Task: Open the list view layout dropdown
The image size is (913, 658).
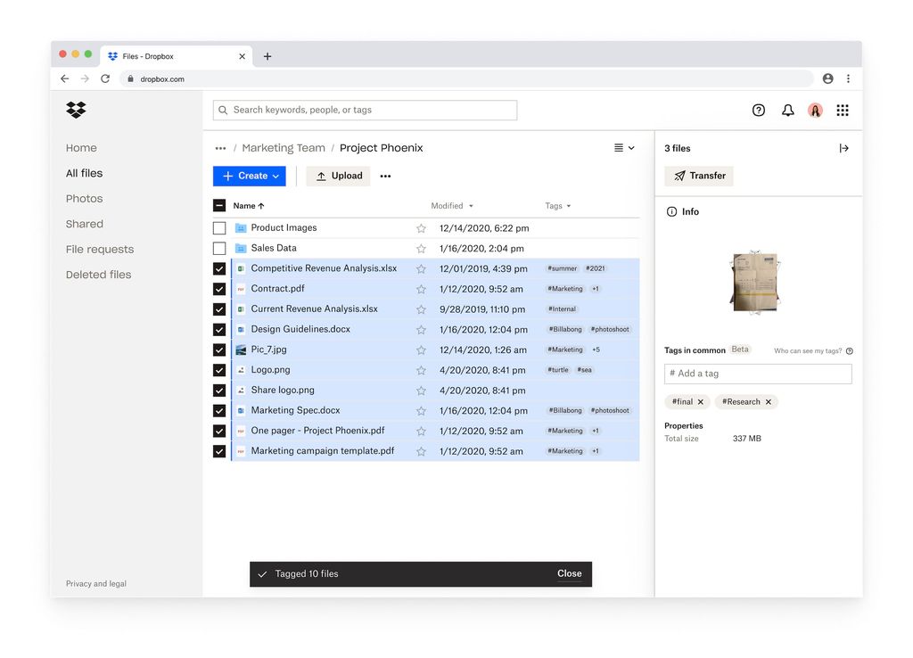Action: [x=623, y=148]
